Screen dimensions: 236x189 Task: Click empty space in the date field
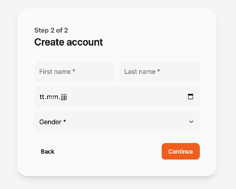click(x=126, y=97)
